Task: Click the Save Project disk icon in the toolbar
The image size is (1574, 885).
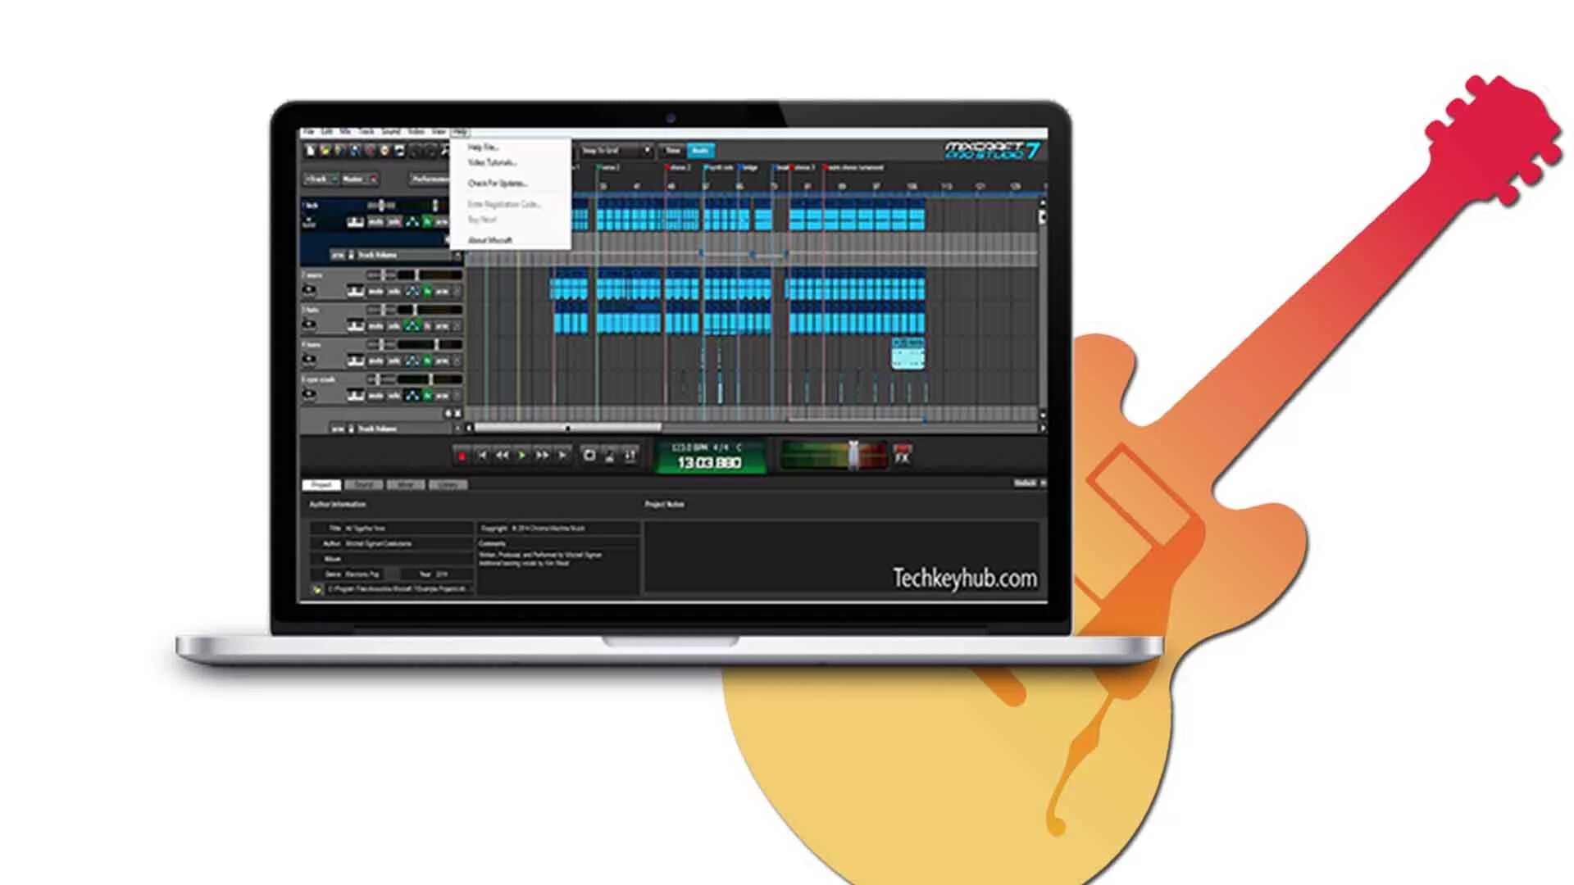Action: [x=340, y=151]
